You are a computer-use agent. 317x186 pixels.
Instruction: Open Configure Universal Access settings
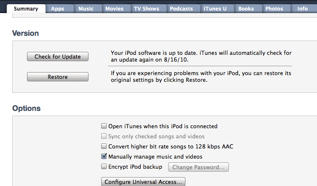tap(143, 182)
